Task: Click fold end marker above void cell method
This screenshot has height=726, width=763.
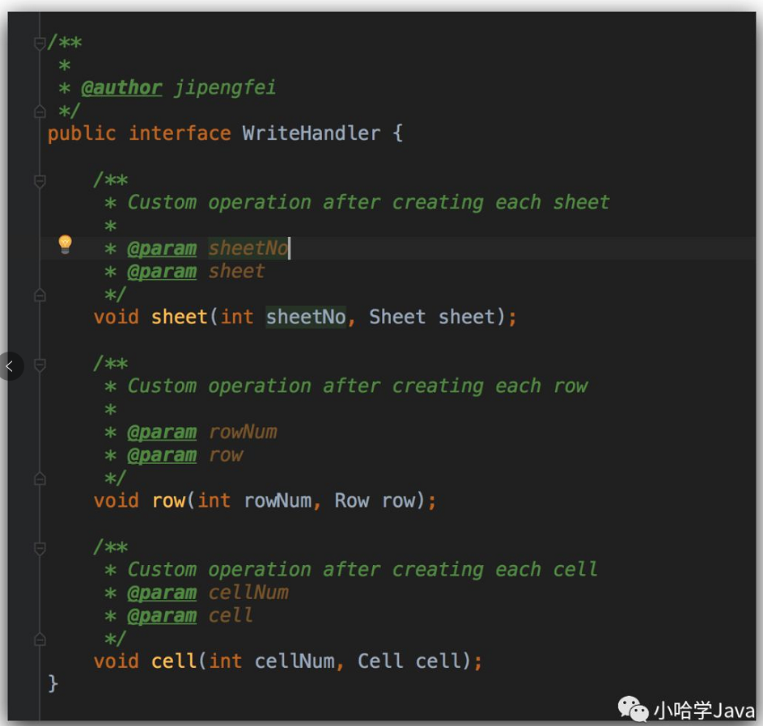Action: coord(40,639)
